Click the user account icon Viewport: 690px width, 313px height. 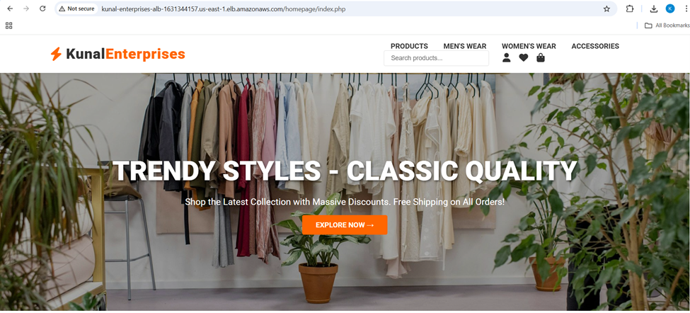[507, 57]
